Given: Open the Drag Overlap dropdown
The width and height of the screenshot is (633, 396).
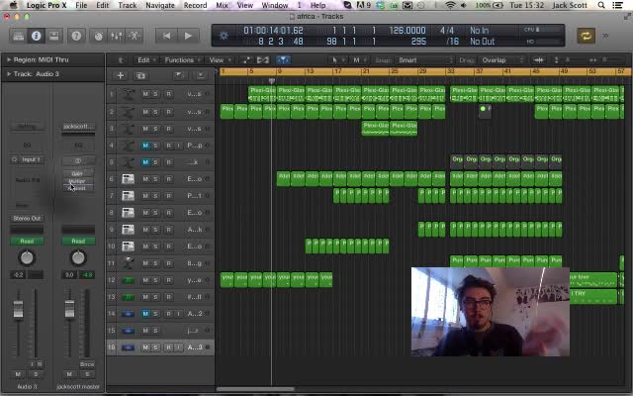Looking at the screenshot, I should [x=502, y=59].
